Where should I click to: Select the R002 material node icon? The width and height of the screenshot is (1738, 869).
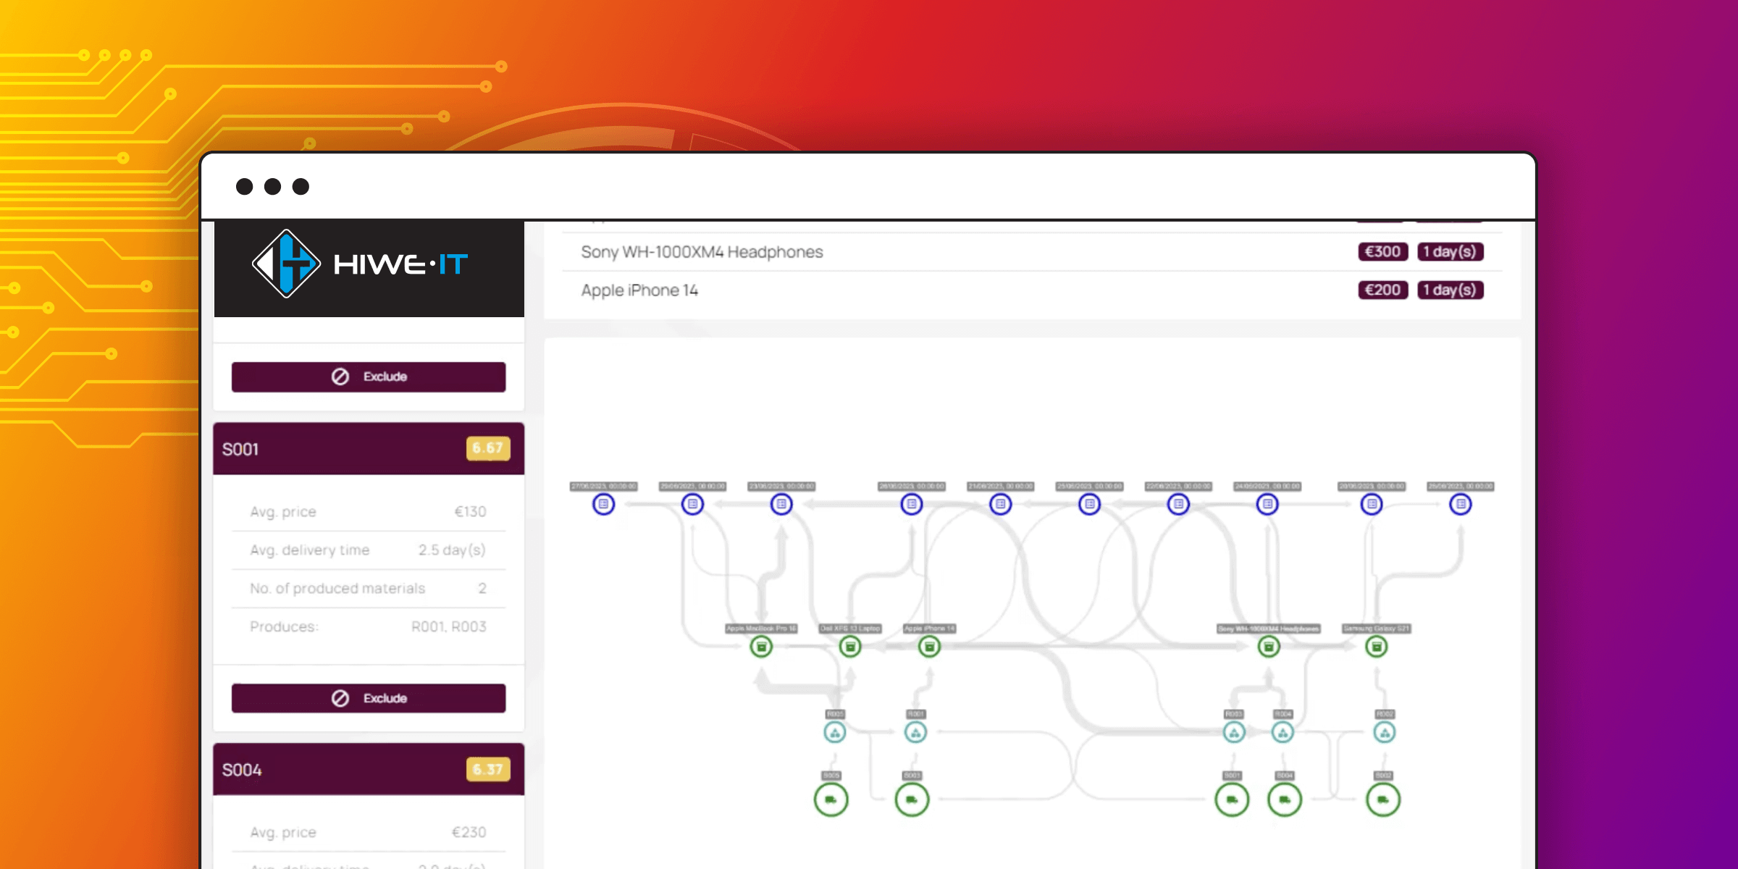pyautogui.click(x=1385, y=731)
